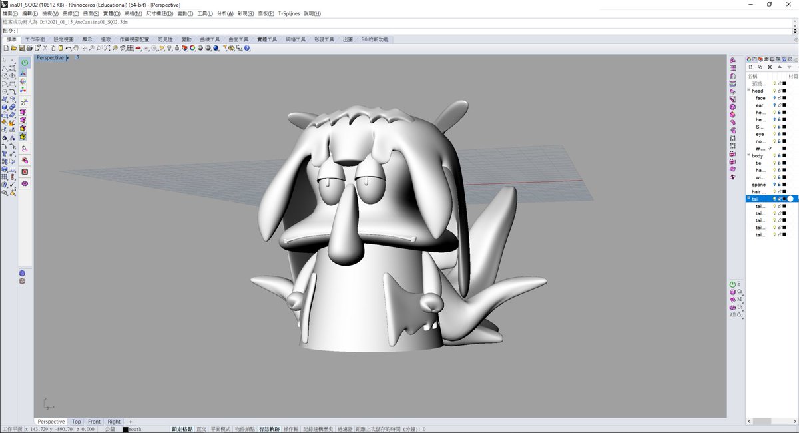Viewport: 799px width, 433px height.
Task: Toggle 操作軸 gumball in status bar
Action: click(291, 430)
